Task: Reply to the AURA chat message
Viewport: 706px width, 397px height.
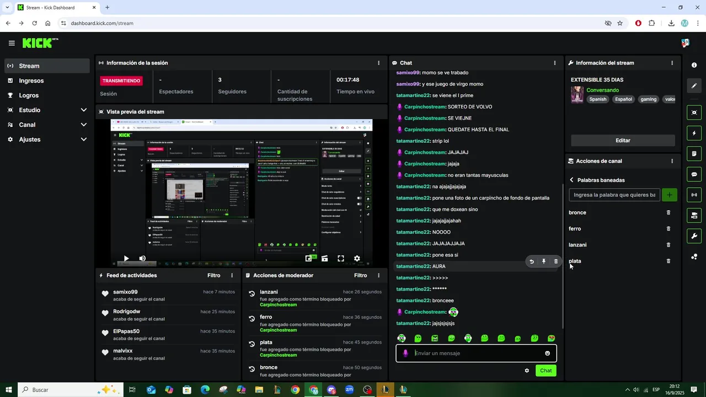Action: [x=532, y=262]
